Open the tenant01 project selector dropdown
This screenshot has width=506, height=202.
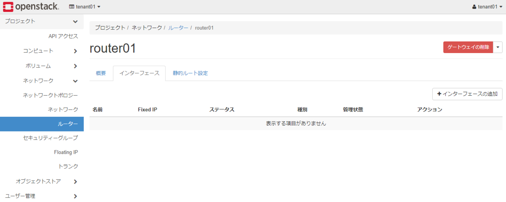(85, 7)
